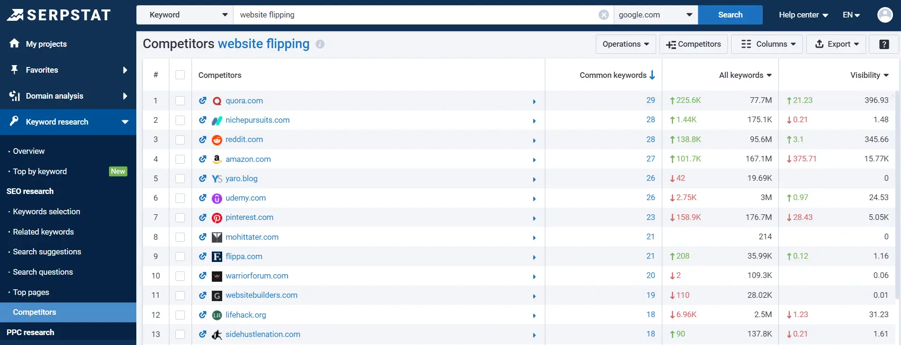Open flippa.com external link icon
Screen dimensions: 901x345
203,256
